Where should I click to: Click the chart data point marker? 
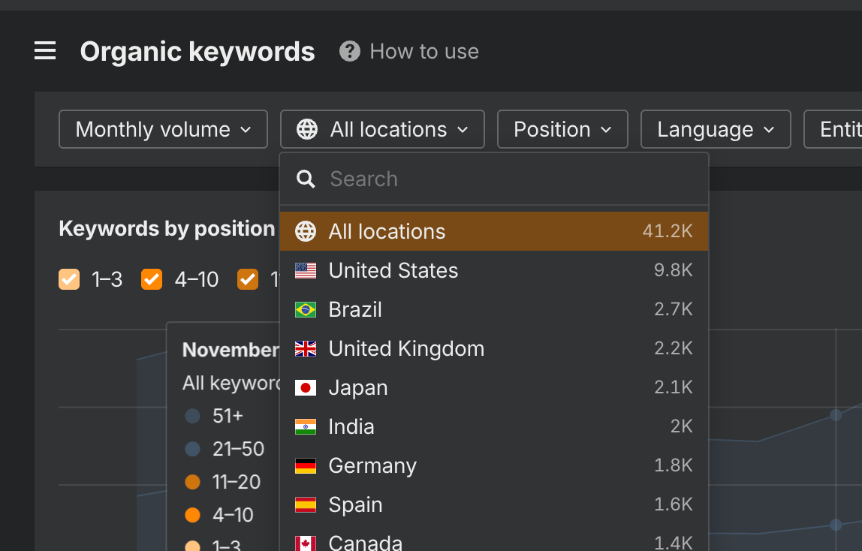click(835, 414)
